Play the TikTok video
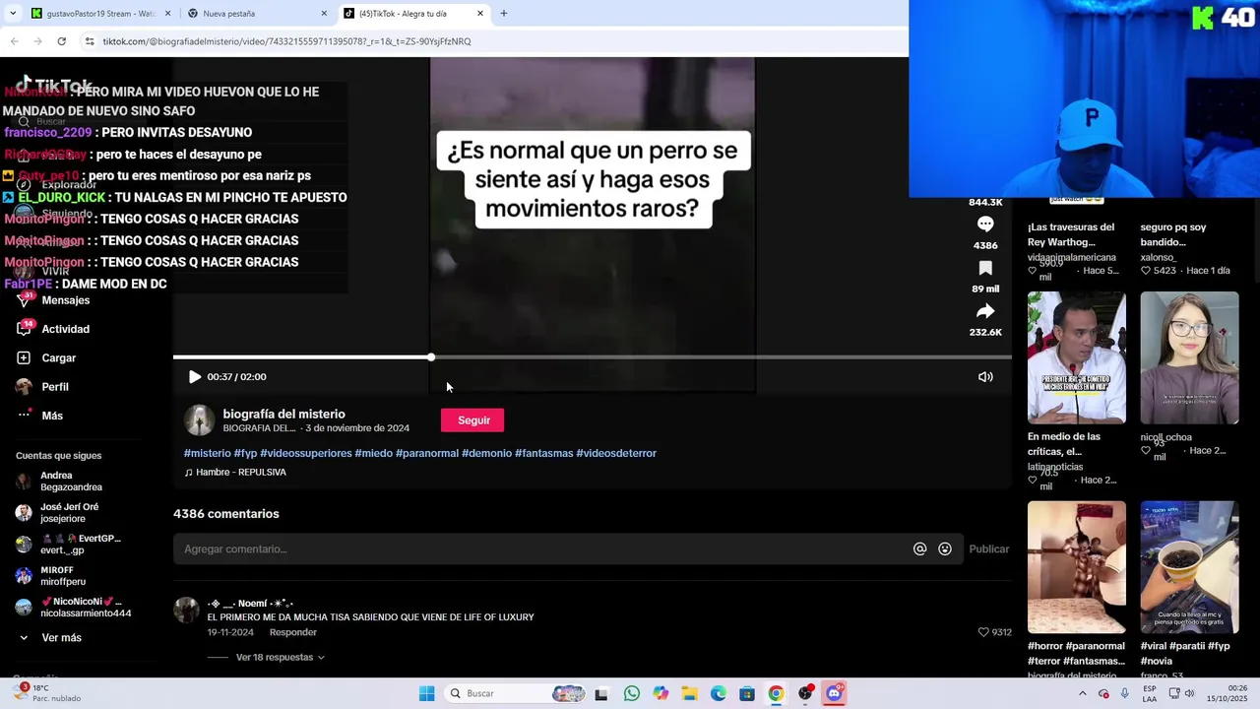1260x709 pixels. click(195, 377)
